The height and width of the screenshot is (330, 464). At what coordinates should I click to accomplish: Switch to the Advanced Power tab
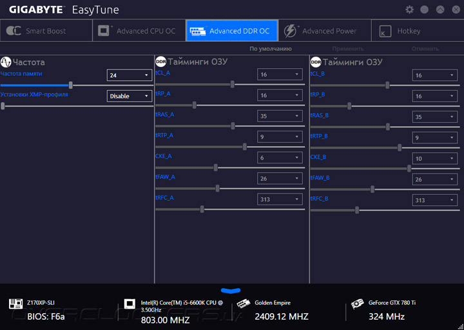coord(325,31)
